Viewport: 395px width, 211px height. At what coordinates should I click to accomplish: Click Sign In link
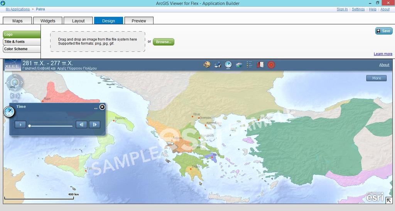(342, 9)
